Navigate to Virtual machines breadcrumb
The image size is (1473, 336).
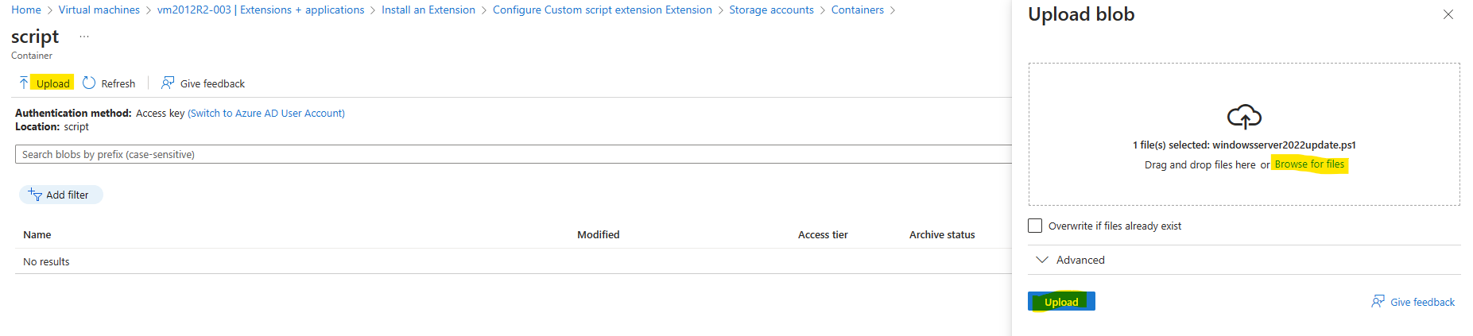pyautogui.click(x=99, y=10)
